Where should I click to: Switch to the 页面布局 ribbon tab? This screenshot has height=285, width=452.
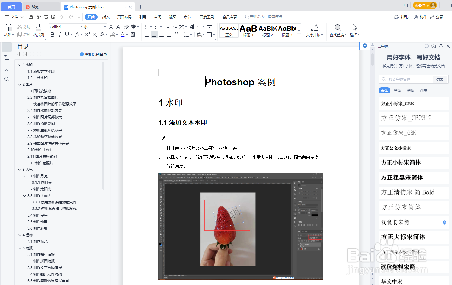point(124,17)
